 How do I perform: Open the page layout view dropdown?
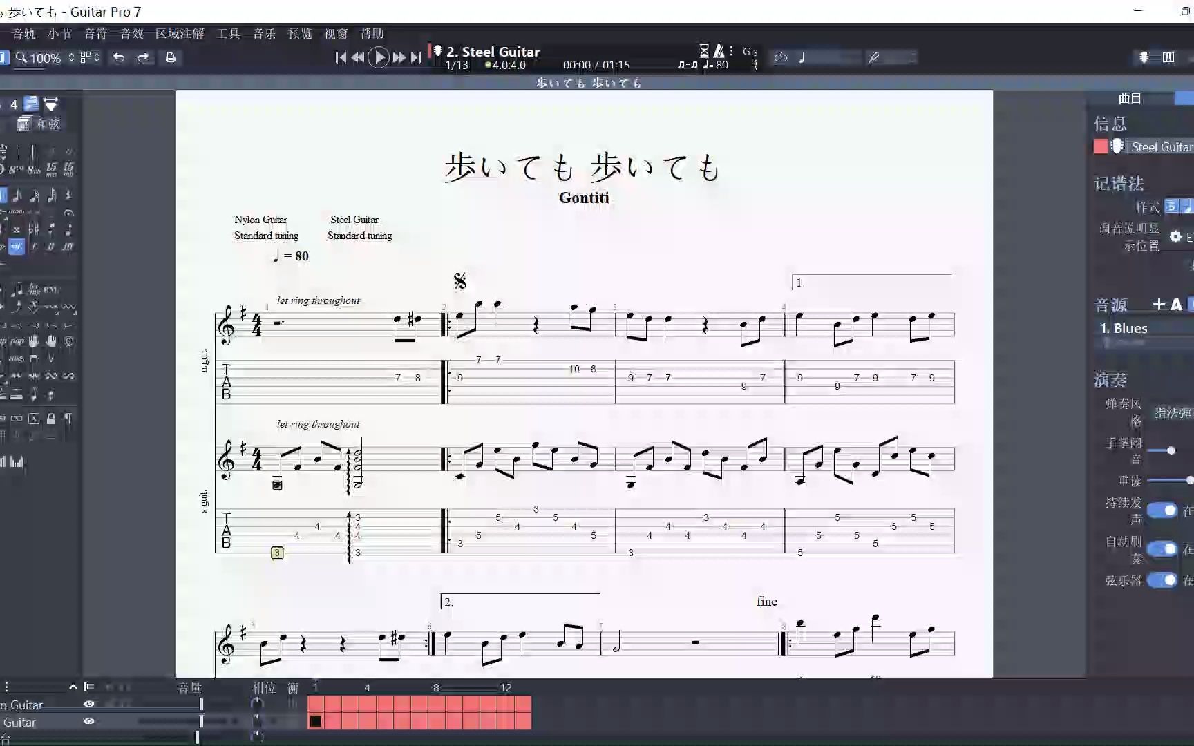[90, 57]
